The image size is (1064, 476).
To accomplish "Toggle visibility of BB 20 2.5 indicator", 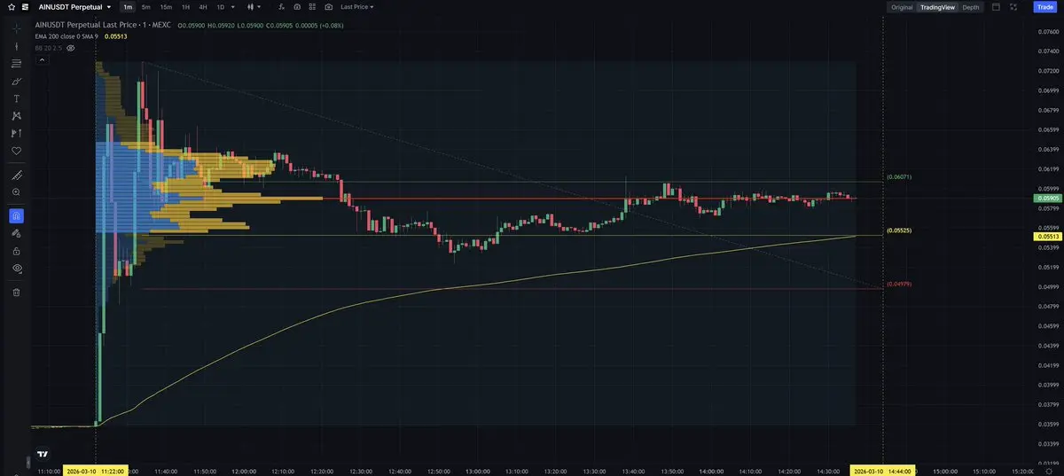I will (70, 48).
